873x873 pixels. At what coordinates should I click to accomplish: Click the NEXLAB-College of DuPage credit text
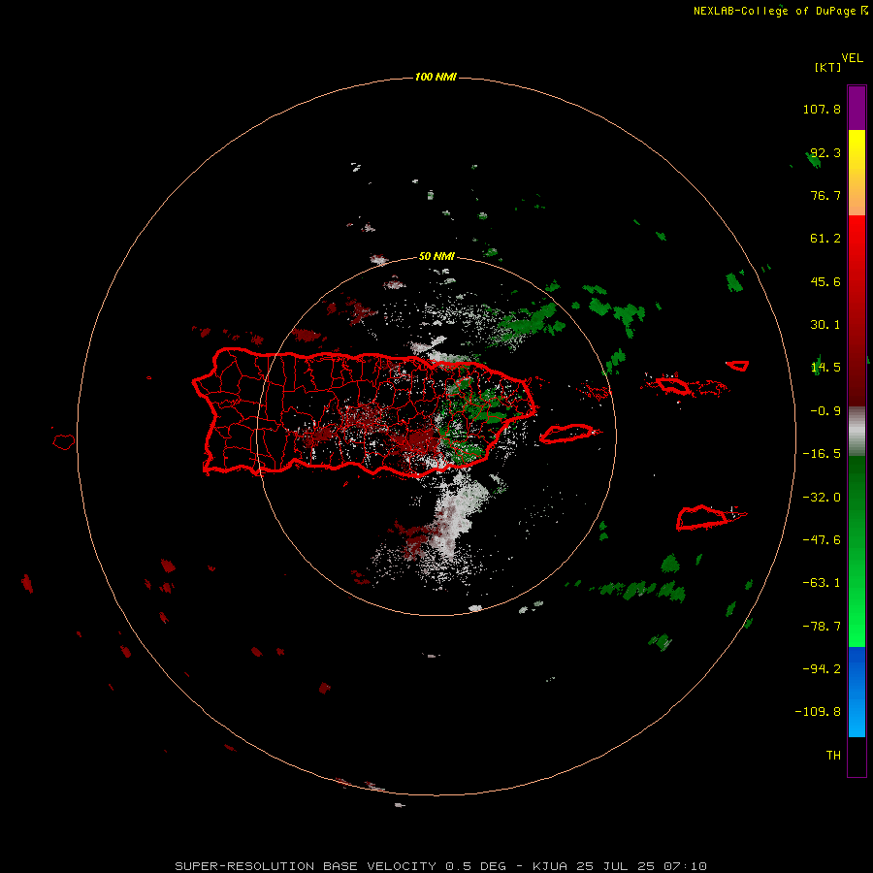pos(781,11)
